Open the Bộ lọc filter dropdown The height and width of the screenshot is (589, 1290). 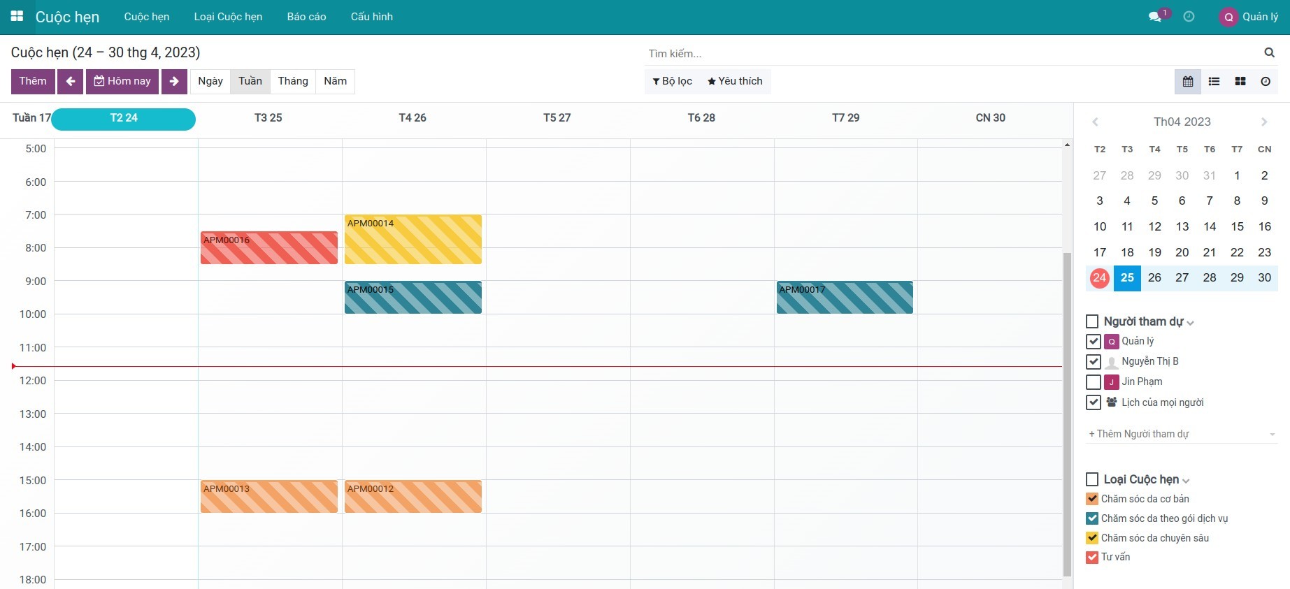tap(672, 82)
